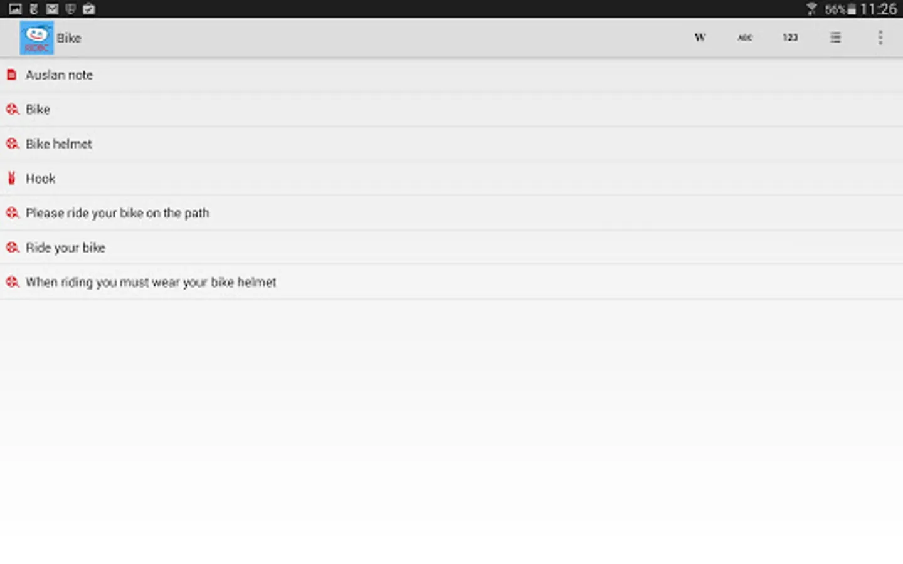Tap the Wi-Fi indicator in status bar
The image size is (903, 564).
tap(811, 9)
